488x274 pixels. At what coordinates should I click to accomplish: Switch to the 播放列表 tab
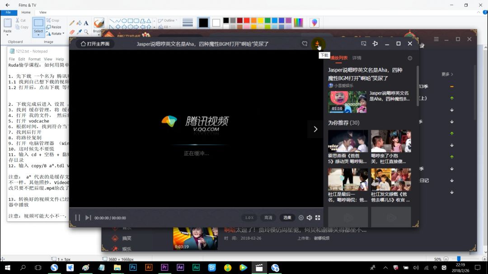338,58
